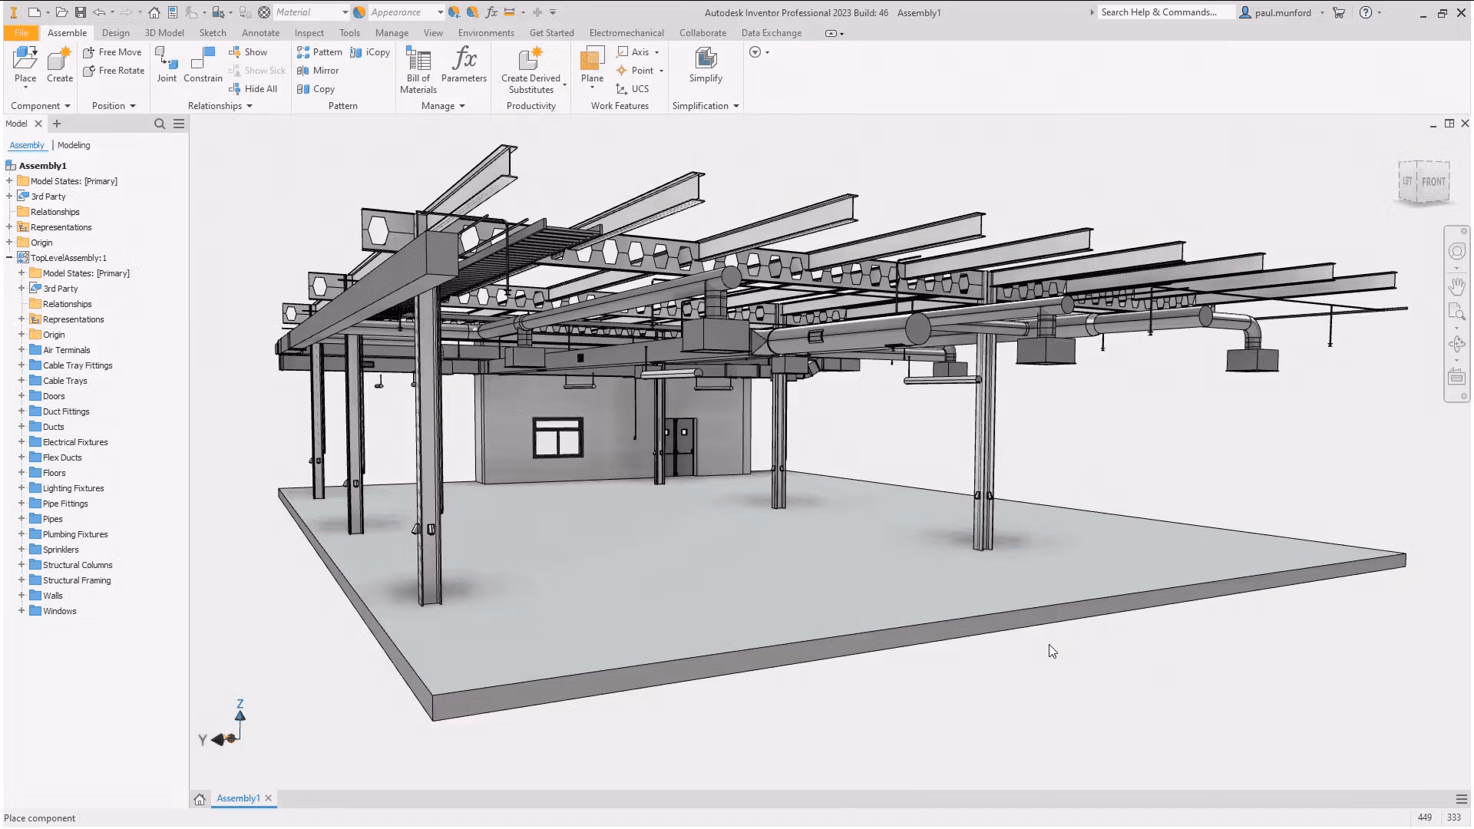Expand the Structural Columns folder
1474x829 pixels.
coord(21,565)
